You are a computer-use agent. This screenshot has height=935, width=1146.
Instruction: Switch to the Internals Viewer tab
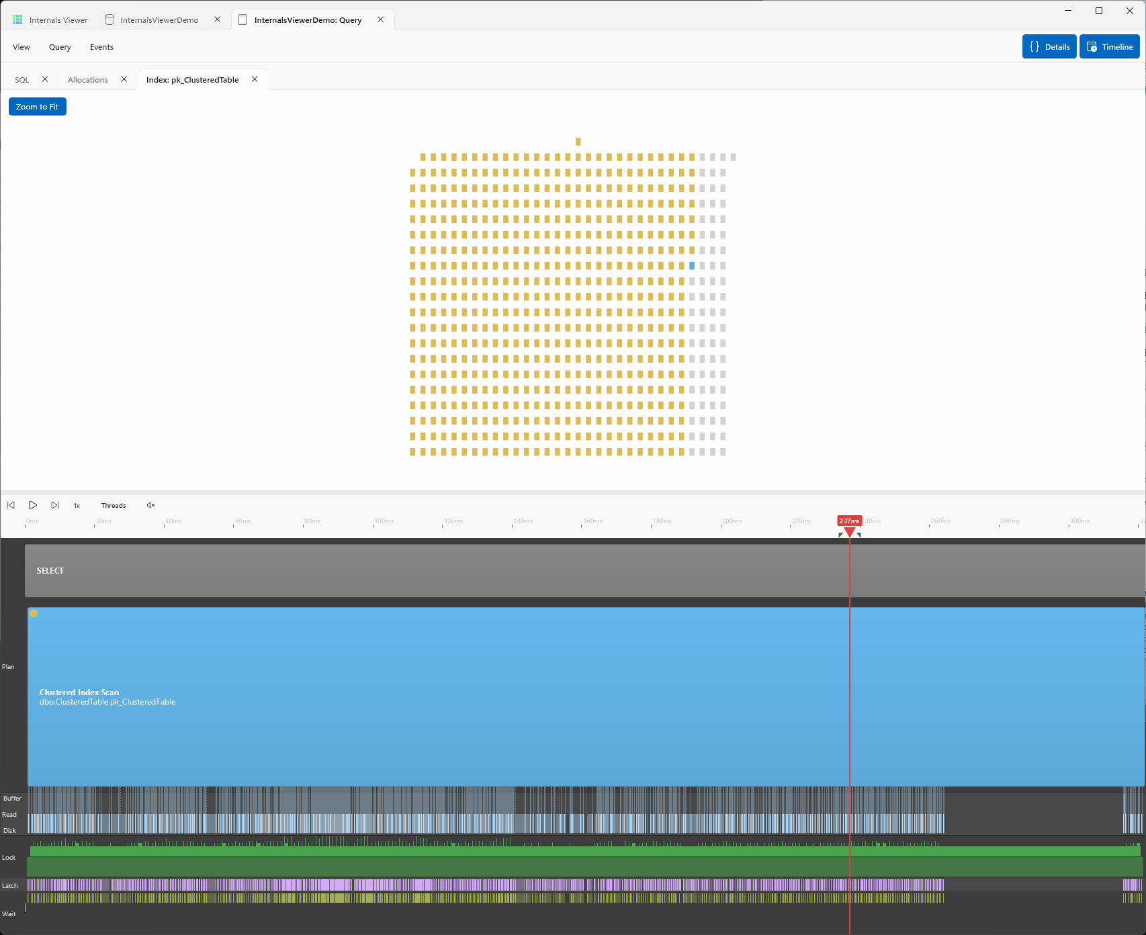tap(58, 20)
